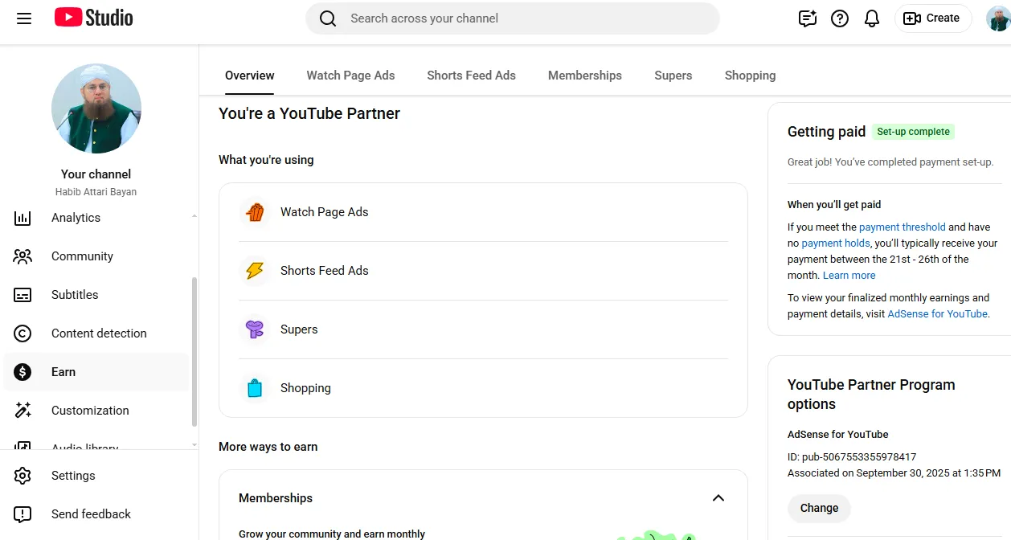The image size is (1011, 540).
Task: Open the hamburger navigation menu
Action: pyautogui.click(x=24, y=18)
